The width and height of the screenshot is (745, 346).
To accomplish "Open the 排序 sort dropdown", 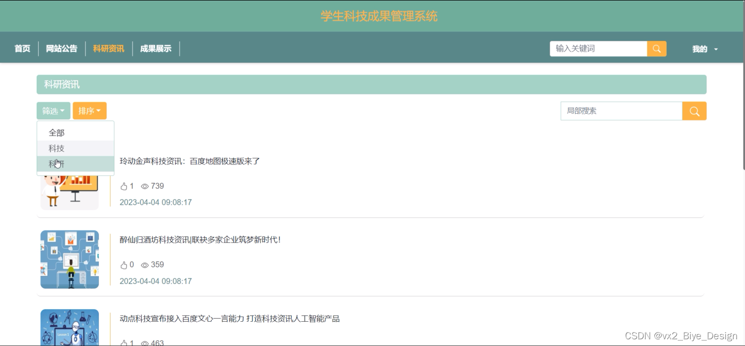I will pyautogui.click(x=90, y=111).
